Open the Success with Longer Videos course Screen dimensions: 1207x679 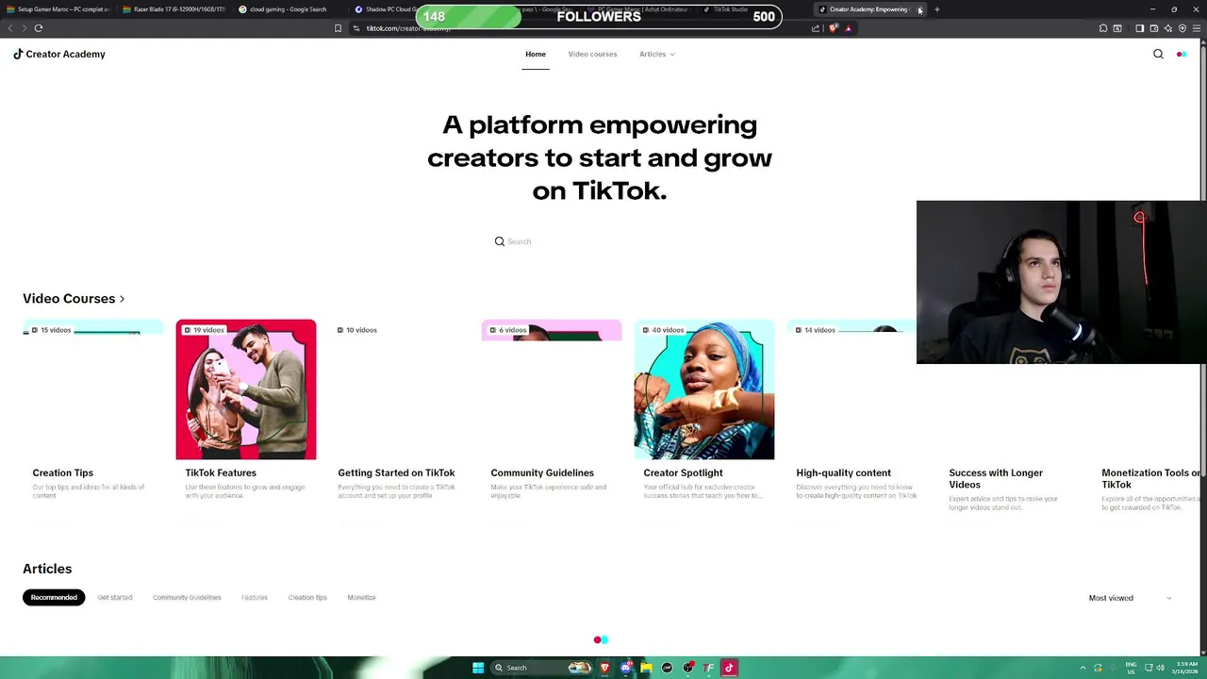(x=996, y=479)
